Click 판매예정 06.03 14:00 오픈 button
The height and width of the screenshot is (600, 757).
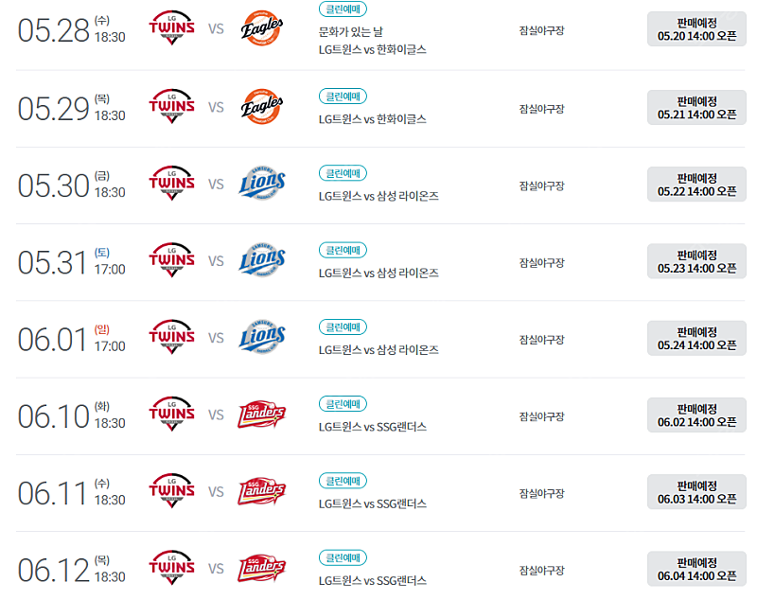696,492
